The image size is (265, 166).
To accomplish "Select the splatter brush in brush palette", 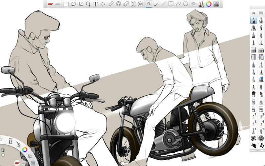I will point(254,145).
